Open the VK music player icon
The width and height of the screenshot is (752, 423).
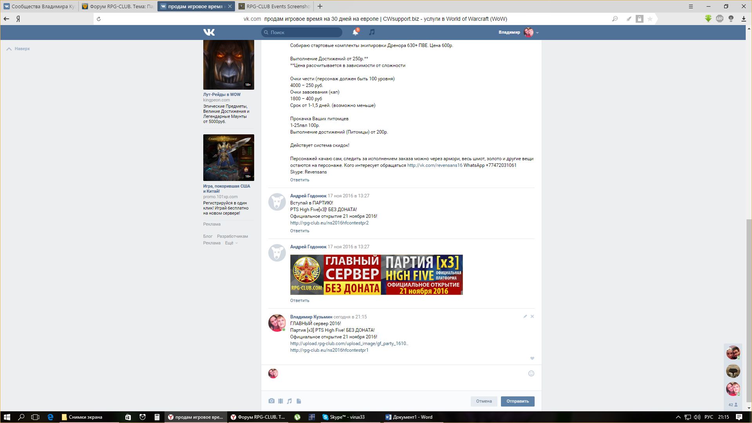click(372, 32)
